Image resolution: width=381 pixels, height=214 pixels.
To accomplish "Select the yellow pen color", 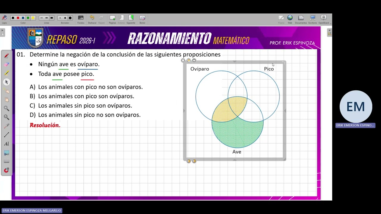I will [33, 18].
